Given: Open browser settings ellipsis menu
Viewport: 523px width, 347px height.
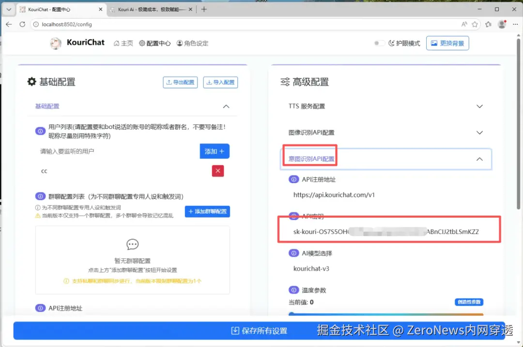Looking at the screenshot, I should pos(515,24).
